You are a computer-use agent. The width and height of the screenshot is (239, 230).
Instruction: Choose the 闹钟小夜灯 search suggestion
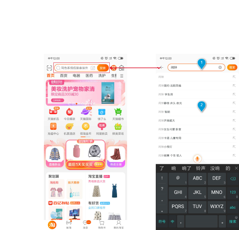click(x=165, y=147)
